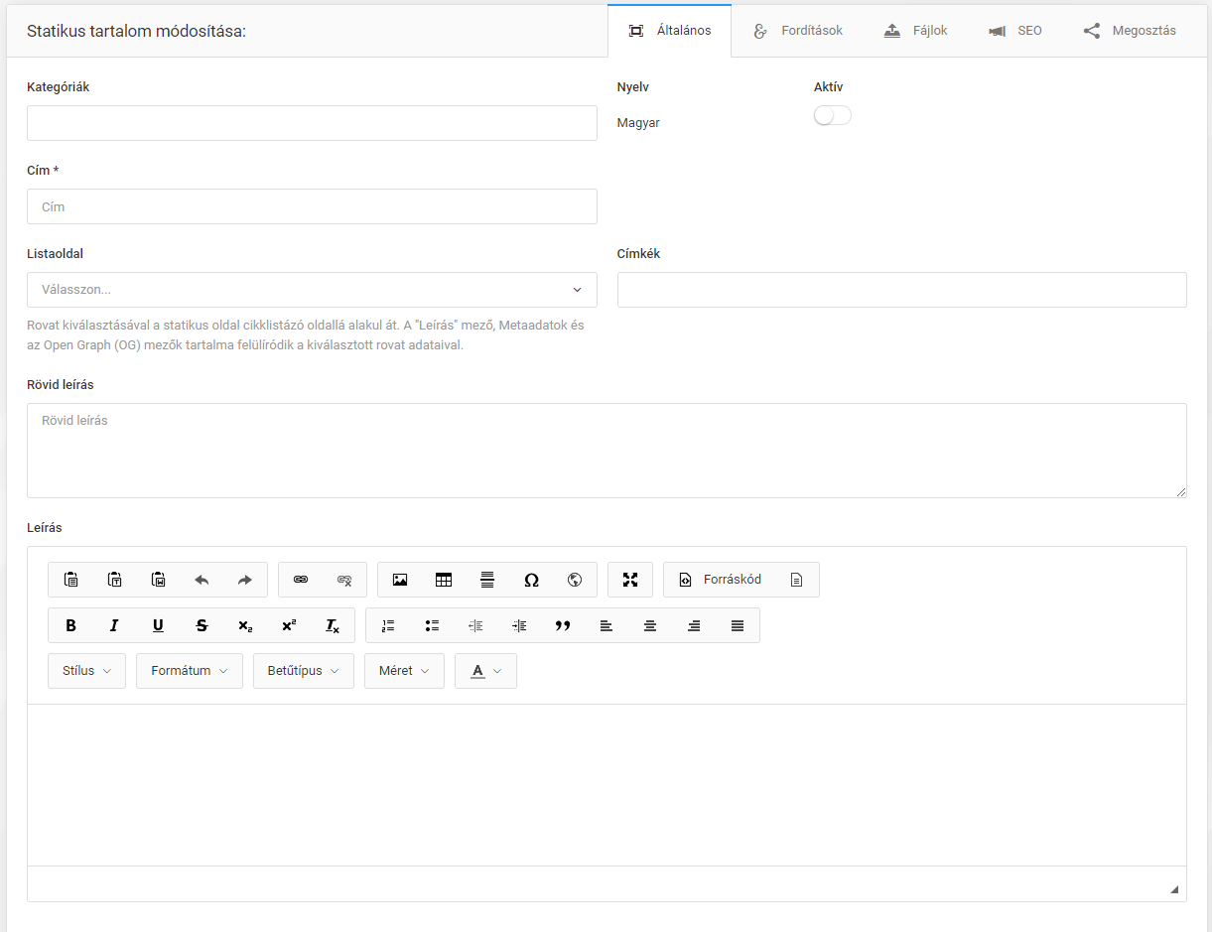Undo the last editor action

tap(202, 580)
